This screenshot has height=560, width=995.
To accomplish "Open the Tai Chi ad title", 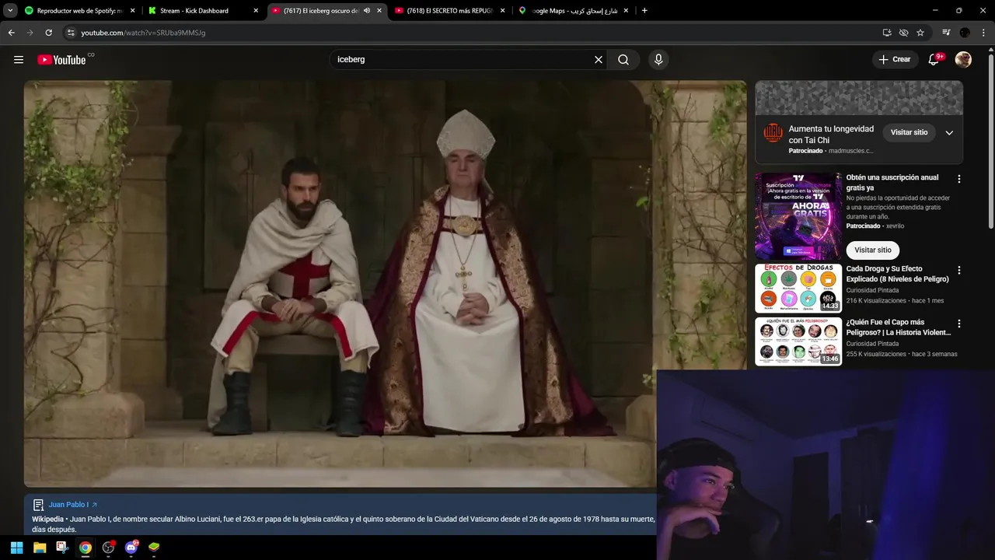I will [x=831, y=135].
